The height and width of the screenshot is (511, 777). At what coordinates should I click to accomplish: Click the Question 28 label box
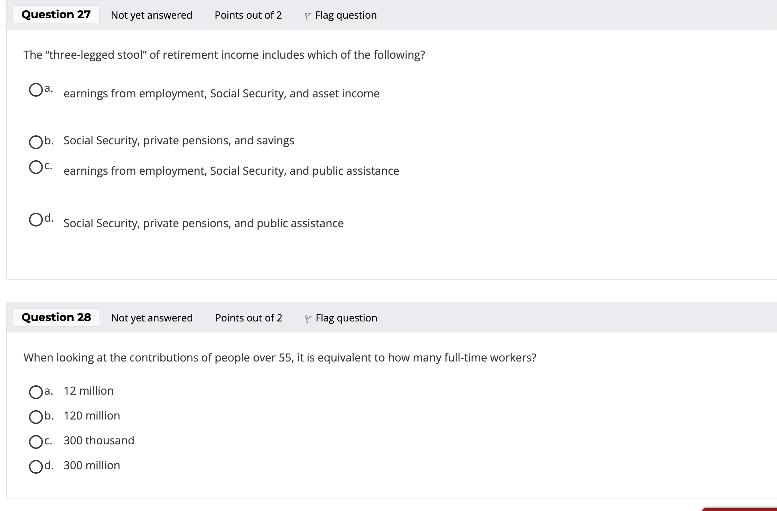click(x=56, y=317)
